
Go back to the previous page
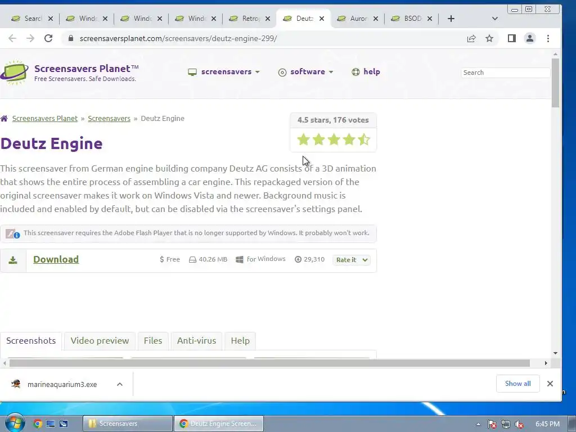tap(12, 38)
